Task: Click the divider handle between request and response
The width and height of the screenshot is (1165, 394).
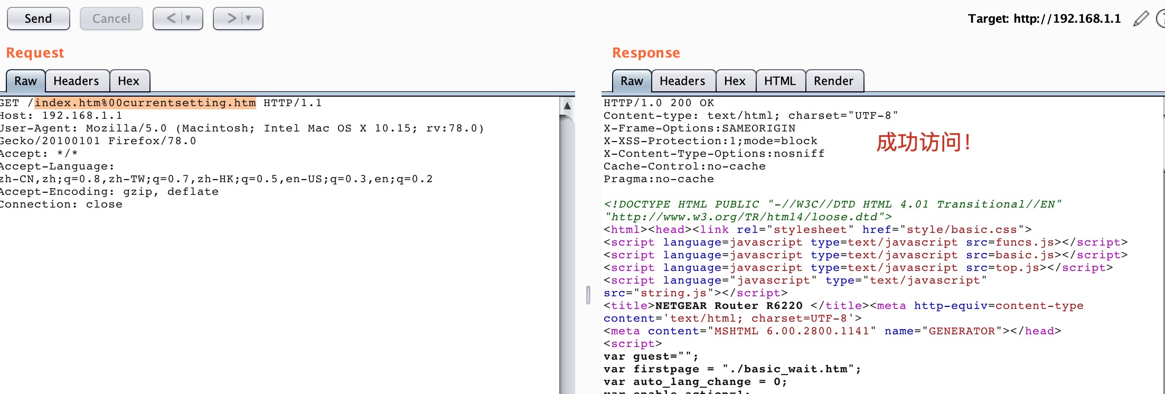Action: pos(588,295)
